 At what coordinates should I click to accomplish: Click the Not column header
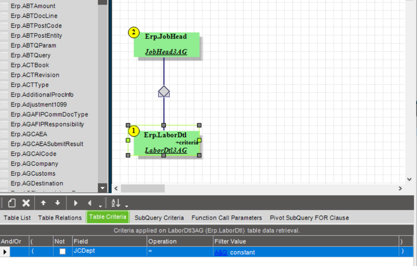[x=63, y=241]
